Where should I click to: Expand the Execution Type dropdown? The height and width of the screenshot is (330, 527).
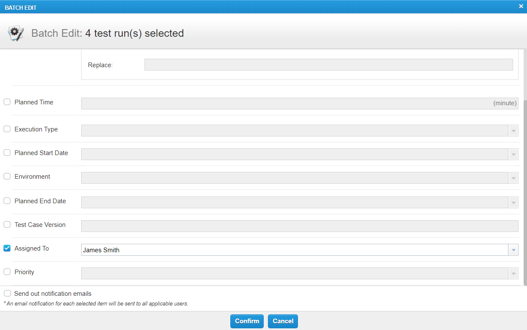513,131
